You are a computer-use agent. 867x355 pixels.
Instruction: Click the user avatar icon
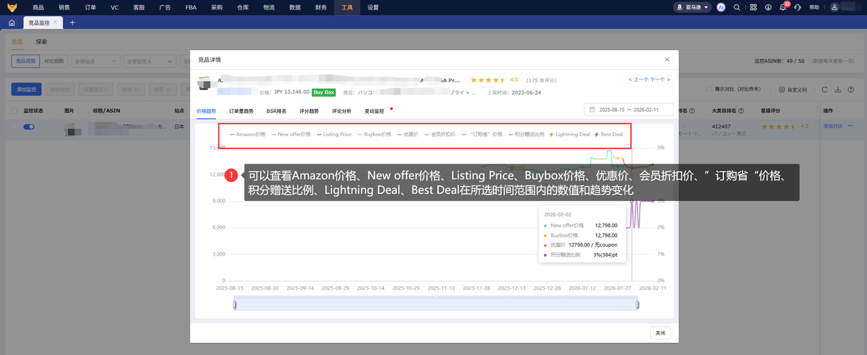pos(834,7)
